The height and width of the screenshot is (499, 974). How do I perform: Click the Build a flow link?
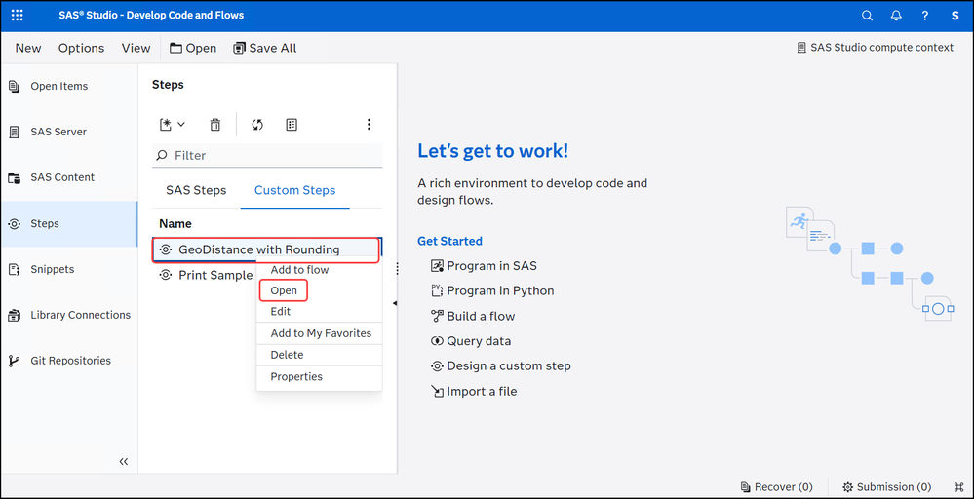click(x=473, y=316)
